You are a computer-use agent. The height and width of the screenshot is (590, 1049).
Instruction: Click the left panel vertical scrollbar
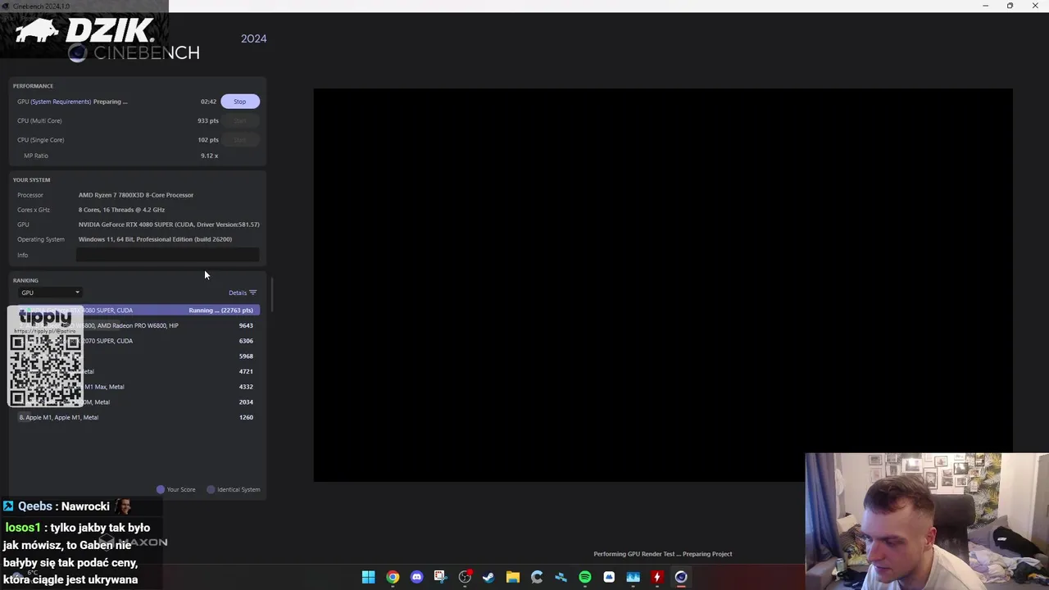coord(271,295)
